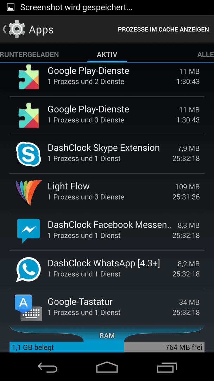The image size is (214, 381).
Task: Switch to the RUNTERGELADEN tab
Action: click(29, 54)
